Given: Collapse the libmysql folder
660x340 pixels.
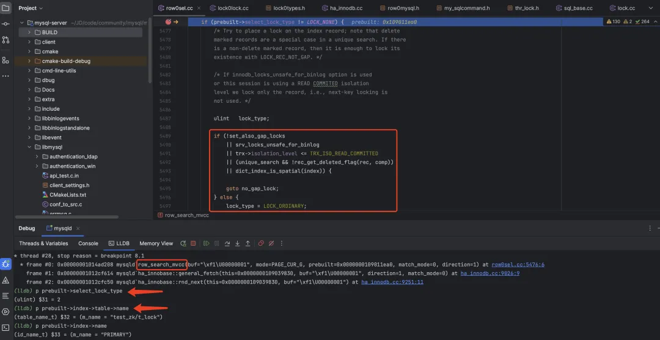Looking at the screenshot, I should pos(29,147).
